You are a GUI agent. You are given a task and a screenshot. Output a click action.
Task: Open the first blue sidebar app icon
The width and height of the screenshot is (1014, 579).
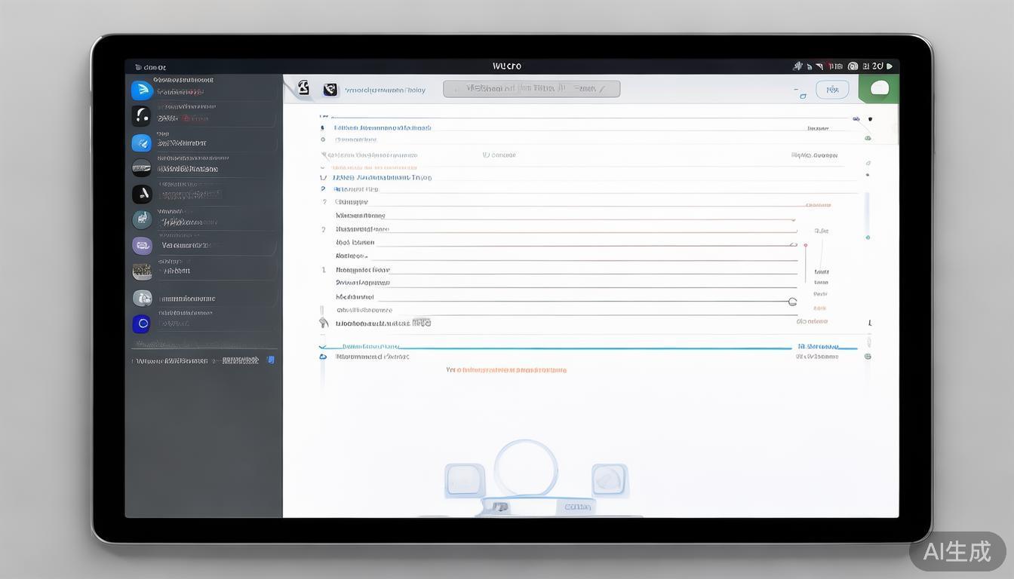142,90
